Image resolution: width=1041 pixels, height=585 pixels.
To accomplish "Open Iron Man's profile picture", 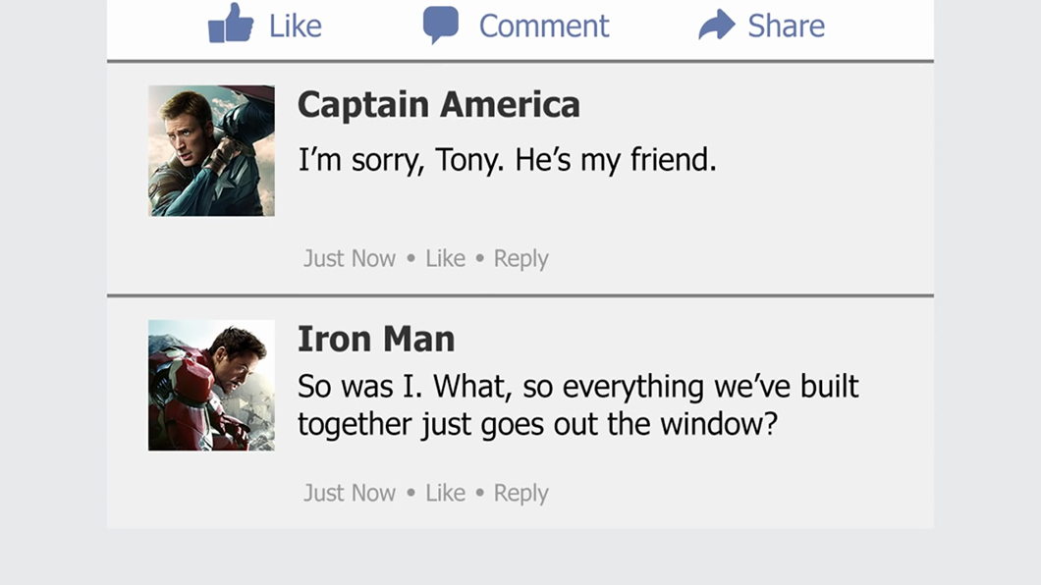I will point(211,385).
